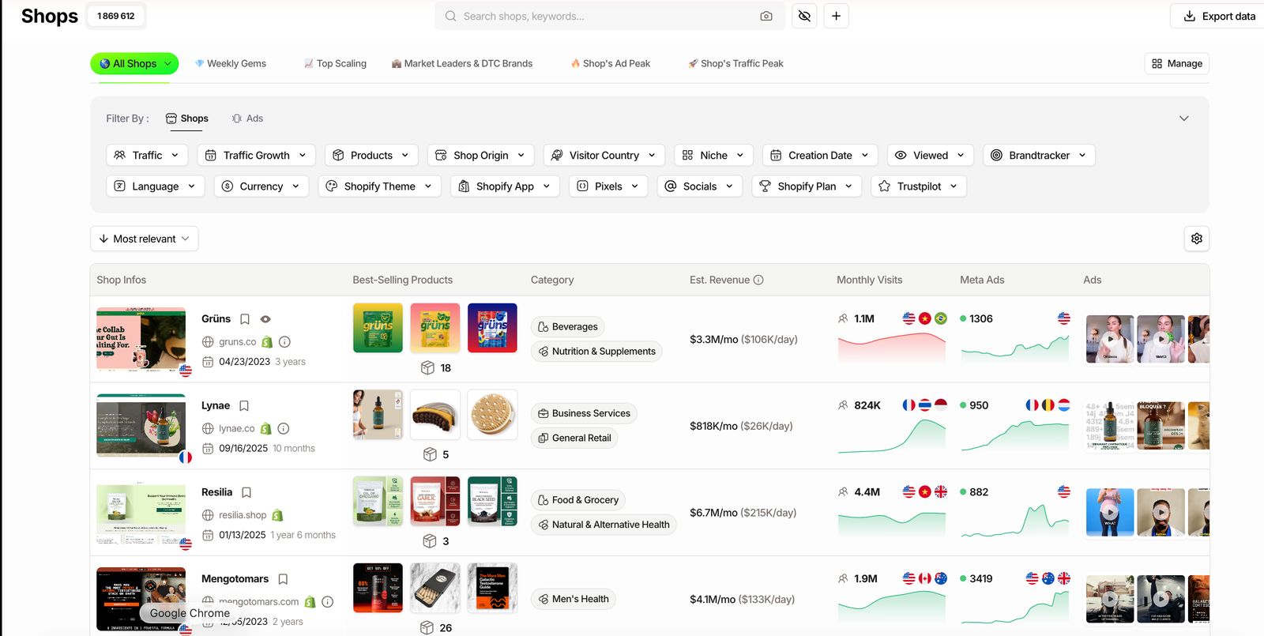Open the Top Scaling tab
1264x636 pixels.
point(335,63)
